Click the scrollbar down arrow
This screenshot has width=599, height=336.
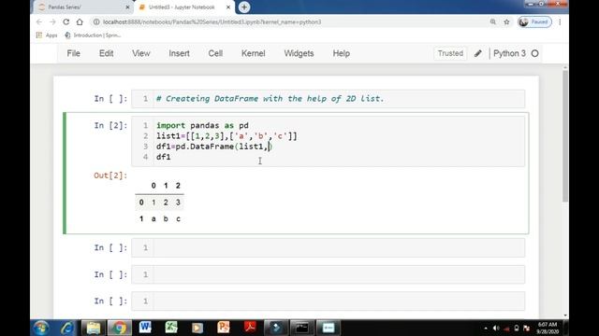tap(565, 315)
